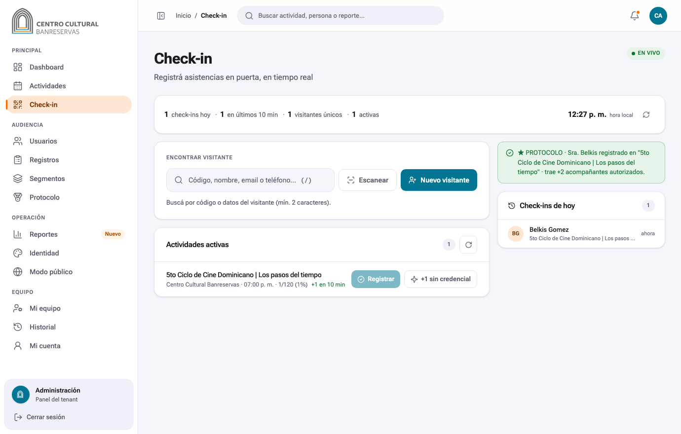Click the Actividades calendar icon
The image size is (681, 434).
pos(18,86)
